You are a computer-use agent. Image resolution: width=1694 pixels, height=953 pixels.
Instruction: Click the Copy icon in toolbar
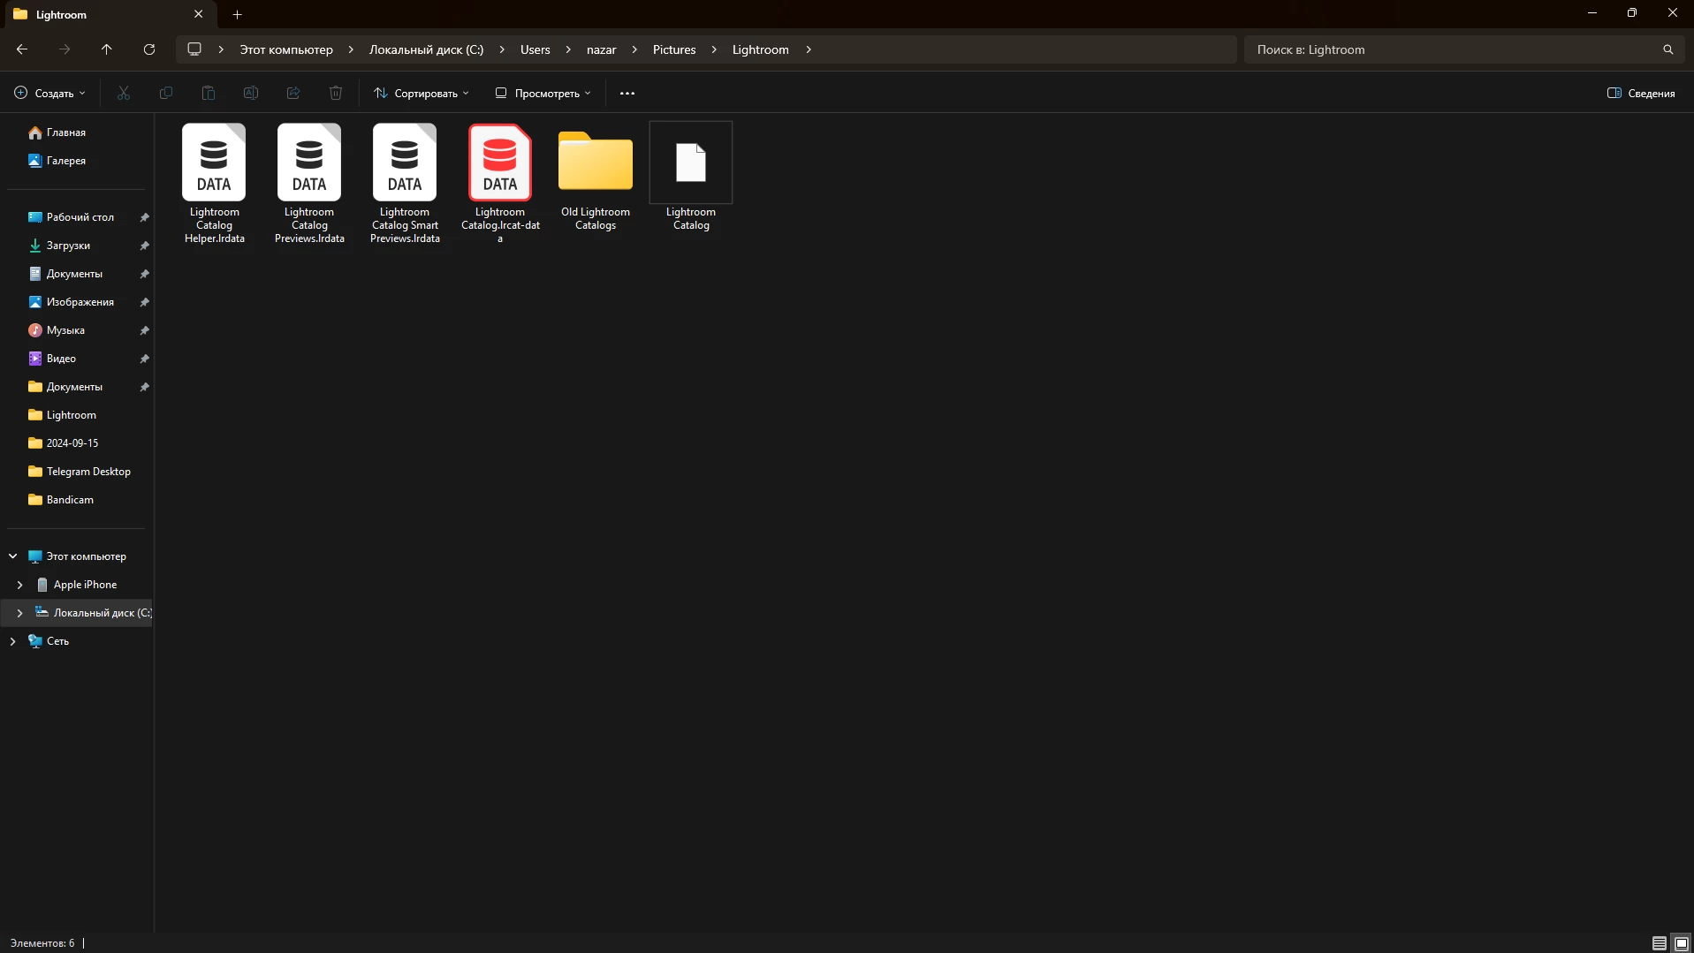click(x=166, y=93)
